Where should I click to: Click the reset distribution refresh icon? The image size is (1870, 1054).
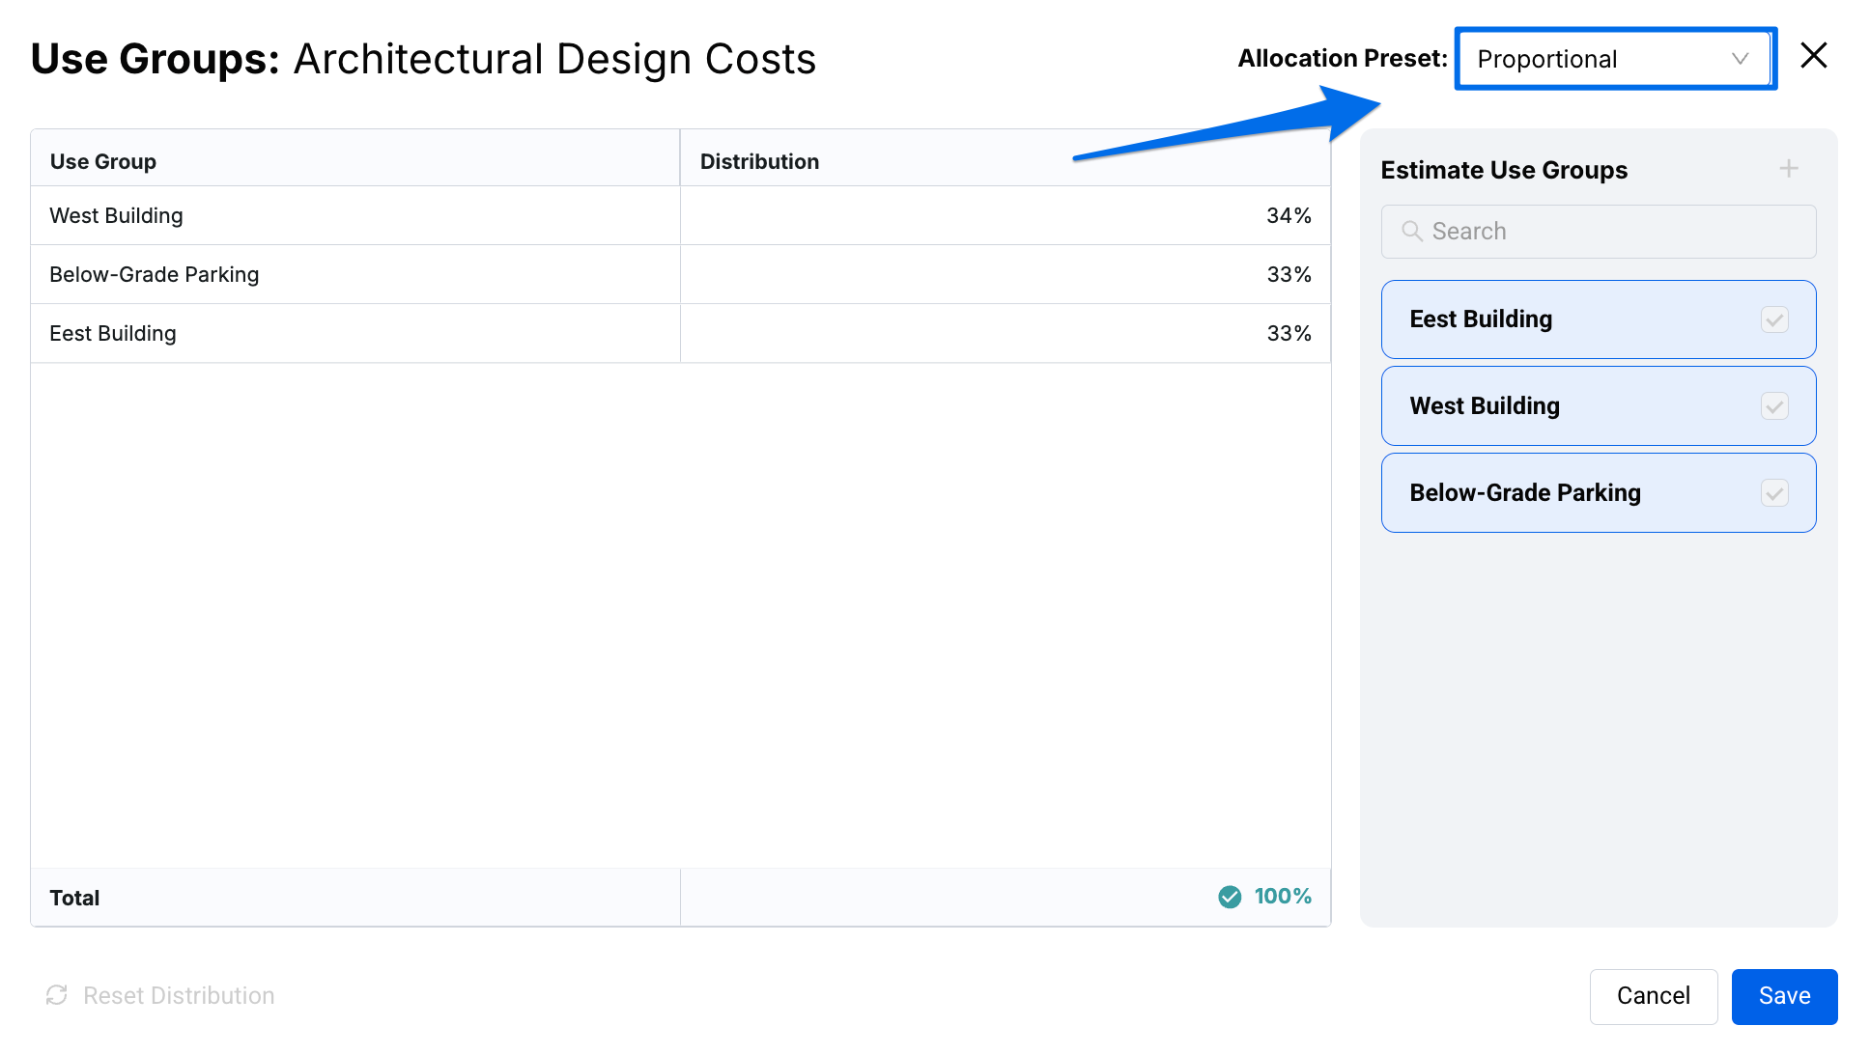(57, 995)
